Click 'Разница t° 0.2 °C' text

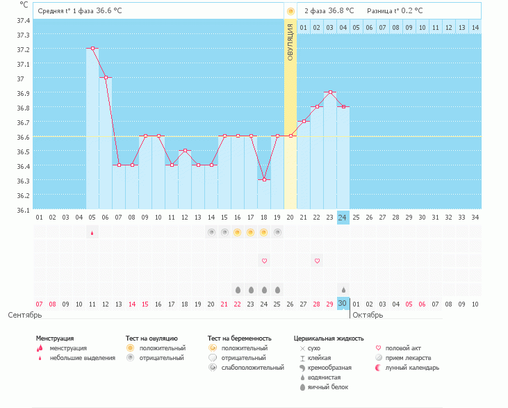395,10
